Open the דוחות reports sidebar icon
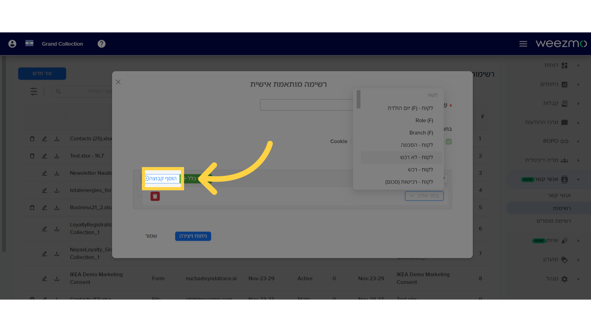The height and width of the screenshot is (332, 591). 565,65
